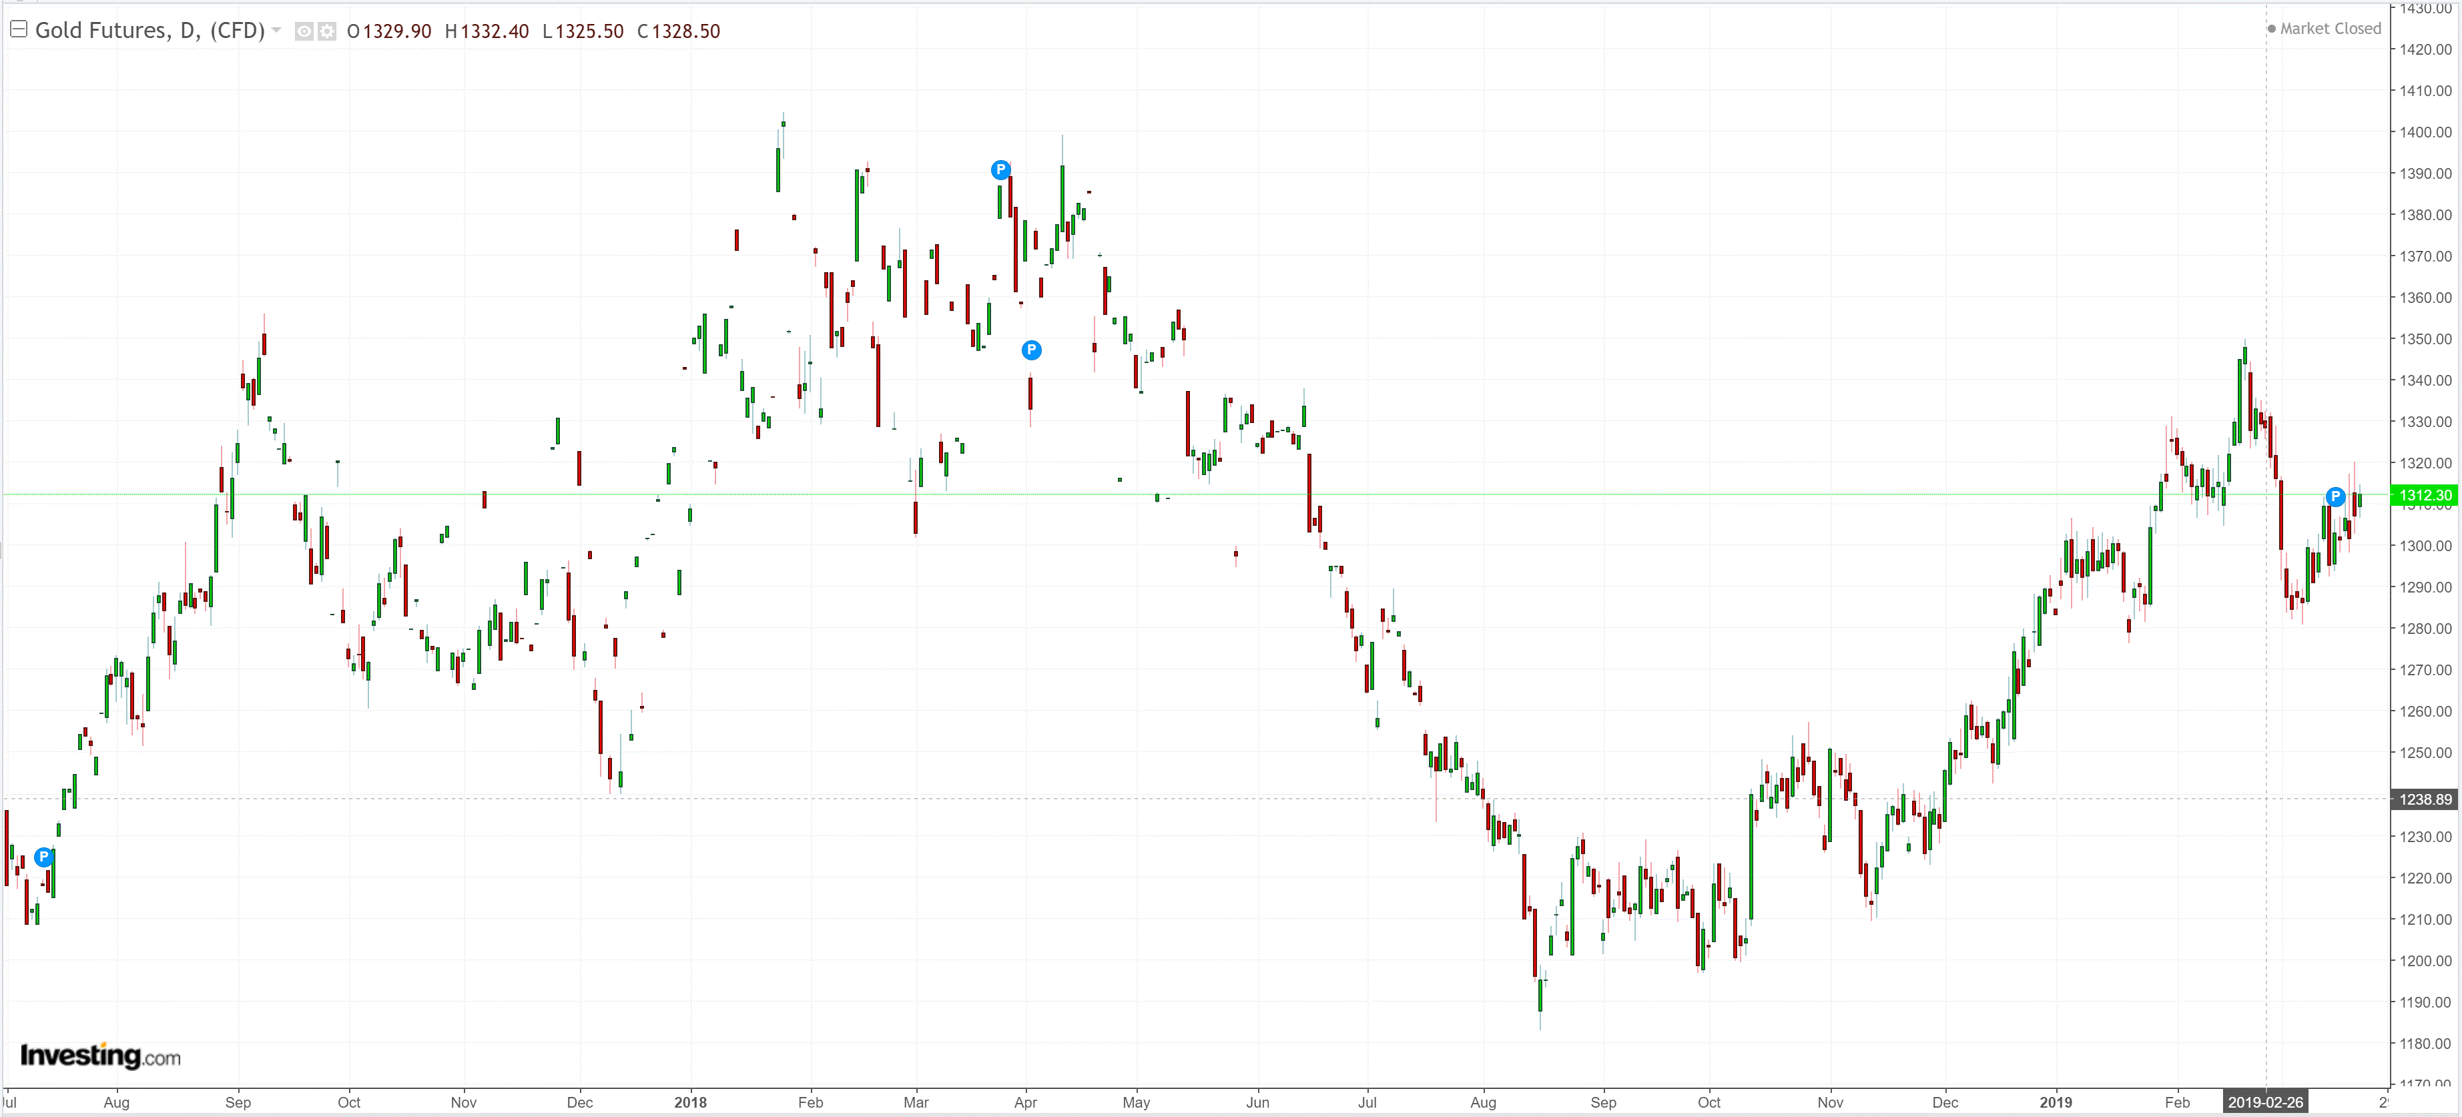Open the Gold Futures title dropdown arrow
Viewport: 2462px width, 1117px height.
pyautogui.click(x=277, y=31)
